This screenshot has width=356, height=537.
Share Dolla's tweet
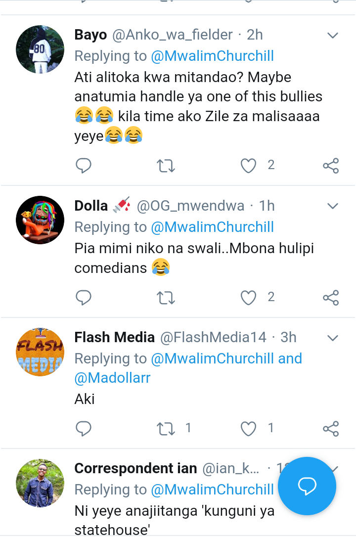pyautogui.click(x=331, y=297)
